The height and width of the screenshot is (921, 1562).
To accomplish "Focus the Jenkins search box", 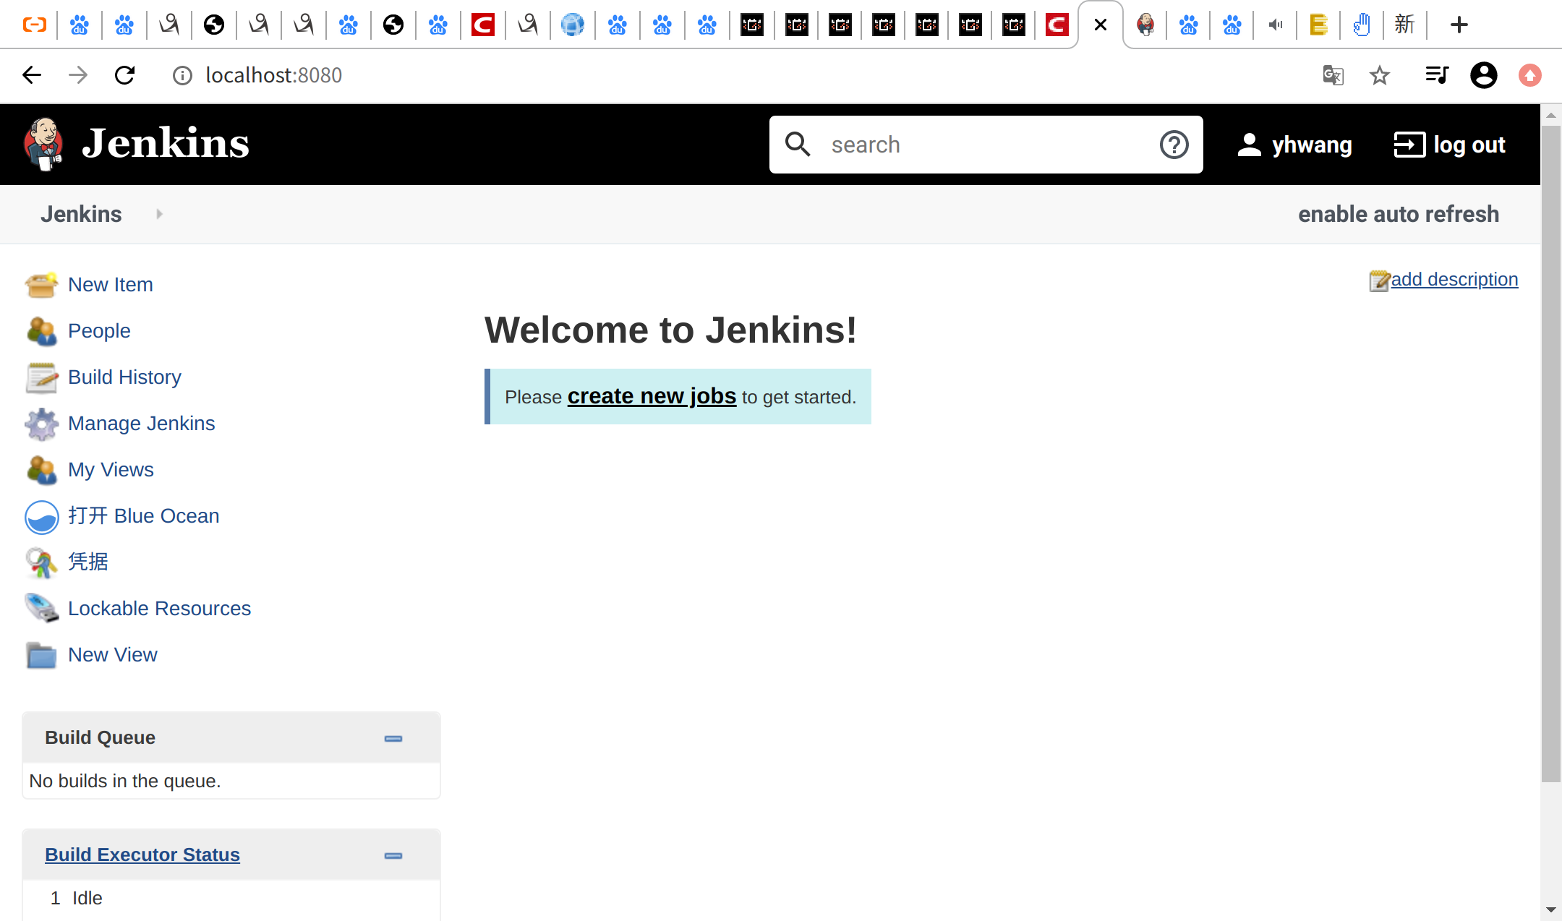I will point(983,145).
